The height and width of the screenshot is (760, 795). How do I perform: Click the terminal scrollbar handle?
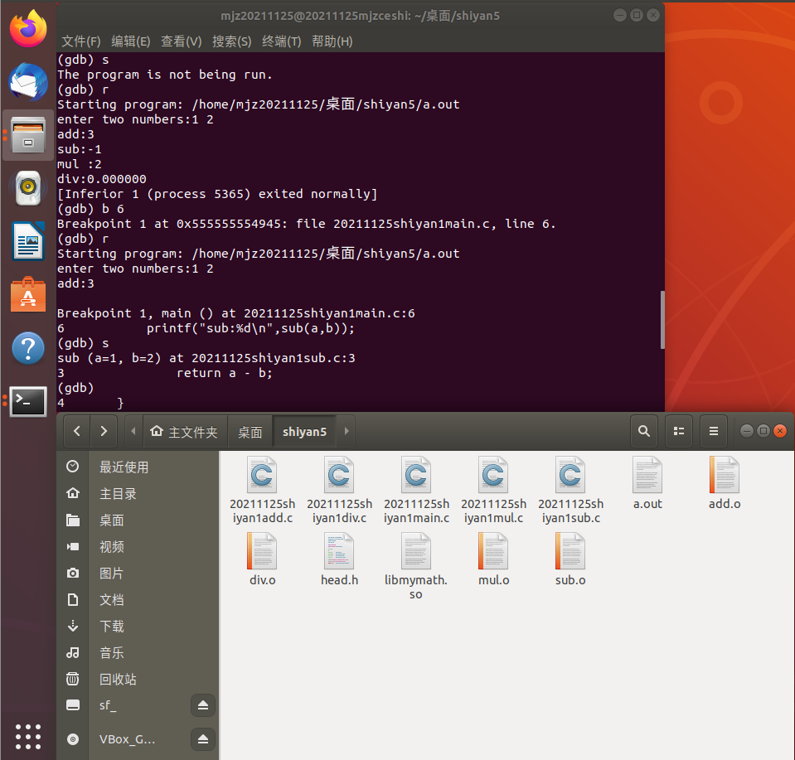pos(662,320)
